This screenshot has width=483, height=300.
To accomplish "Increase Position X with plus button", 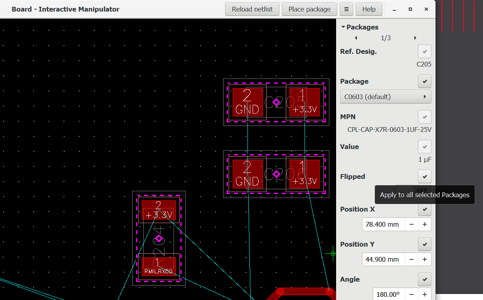I will coord(425,224).
